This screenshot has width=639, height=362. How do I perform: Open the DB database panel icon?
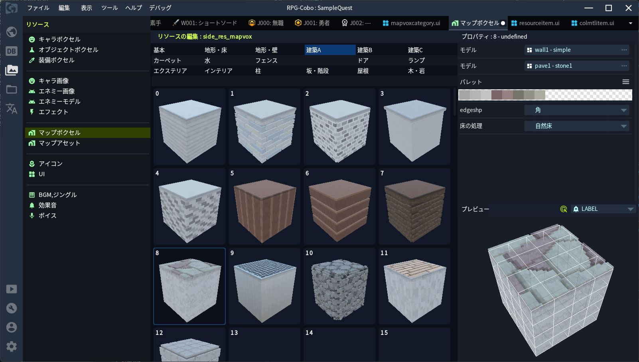click(12, 51)
